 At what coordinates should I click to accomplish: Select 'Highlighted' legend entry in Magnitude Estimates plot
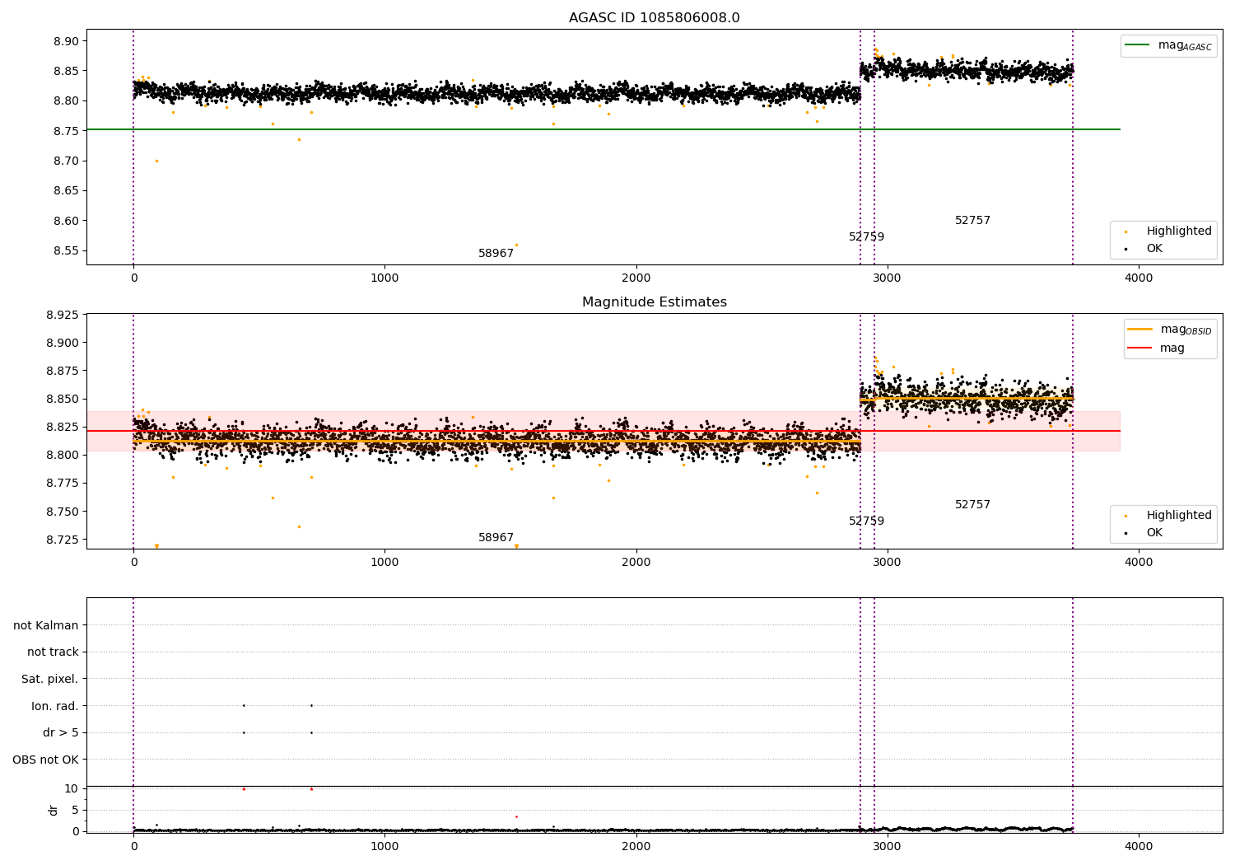(1179, 515)
